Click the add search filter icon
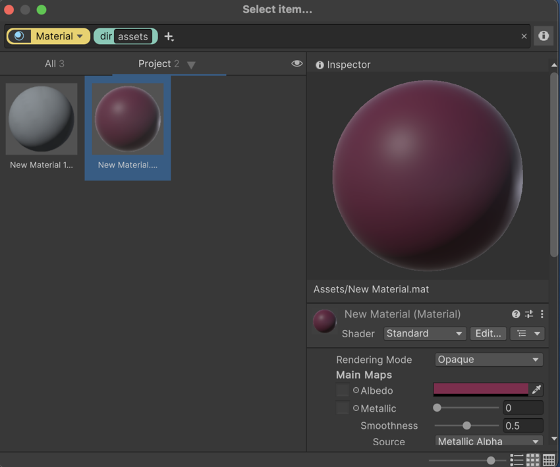The height and width of the screenshot is (467, 560). (x=169, y=36)
